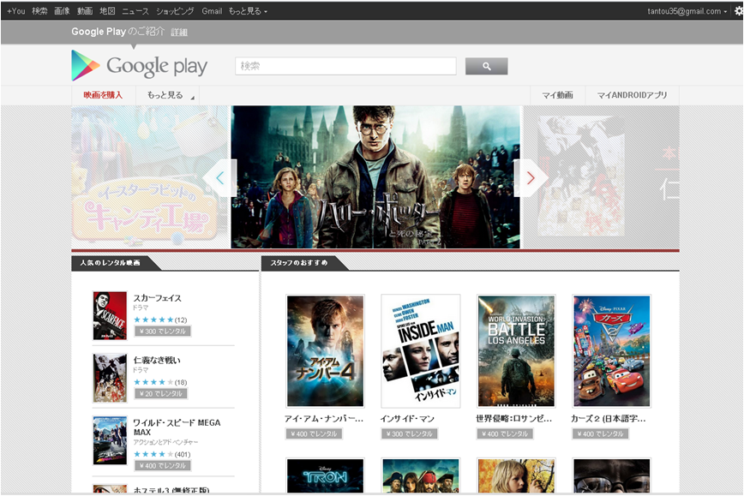This screenshot has height=496, width=744.
Task: Focus the 検索 search input field
Action: click(x=345, y=66)
